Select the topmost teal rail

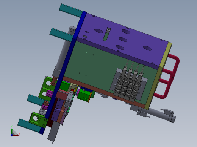click(x=71, y=10)
